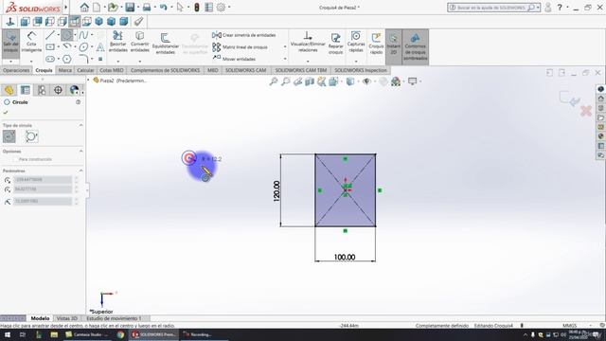Expand dropdown under Recortar entidades

(117, 61)
